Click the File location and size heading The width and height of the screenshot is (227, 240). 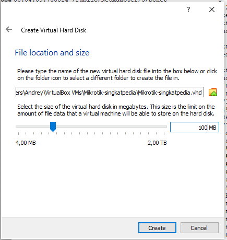[x=52, y=53]
